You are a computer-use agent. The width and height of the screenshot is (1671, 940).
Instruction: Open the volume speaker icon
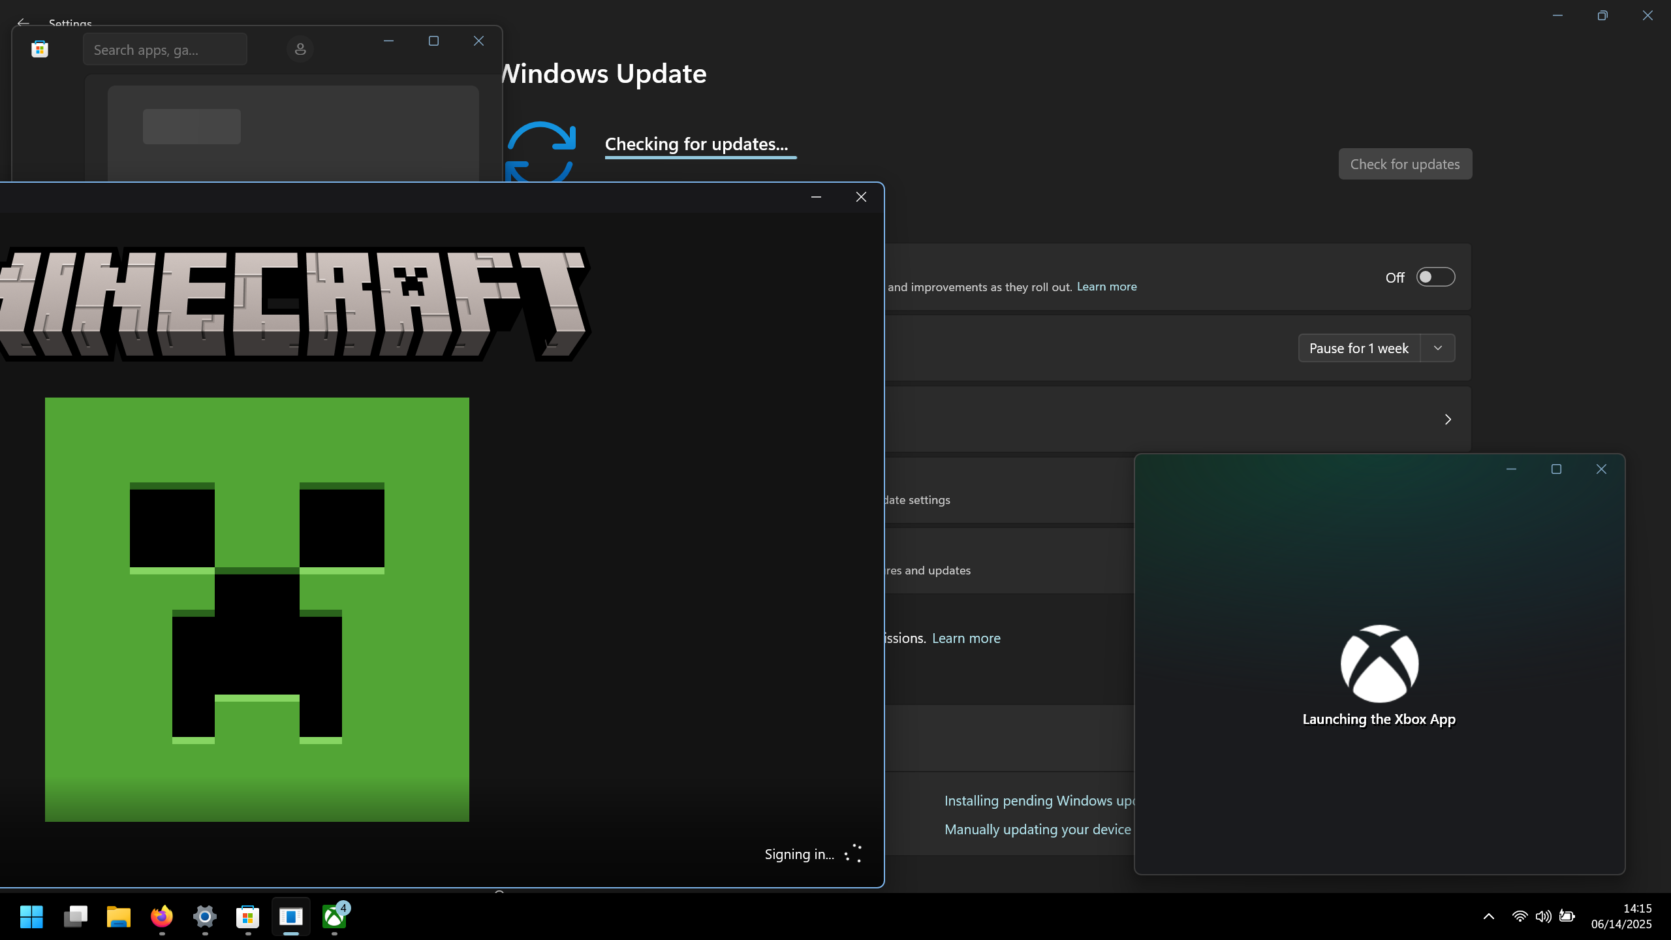point(1543,916)
